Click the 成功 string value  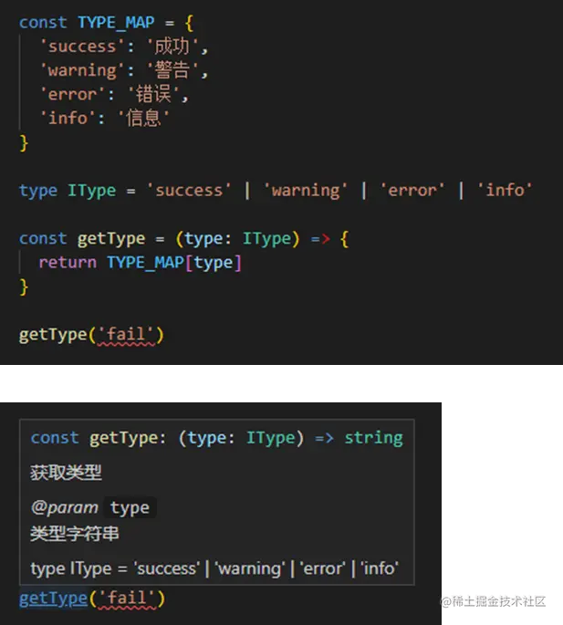pos(172,47)
